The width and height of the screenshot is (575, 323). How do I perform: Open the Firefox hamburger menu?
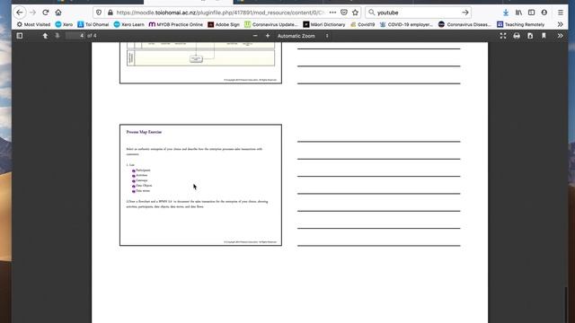pyautogui.click(x=561, y=13)
